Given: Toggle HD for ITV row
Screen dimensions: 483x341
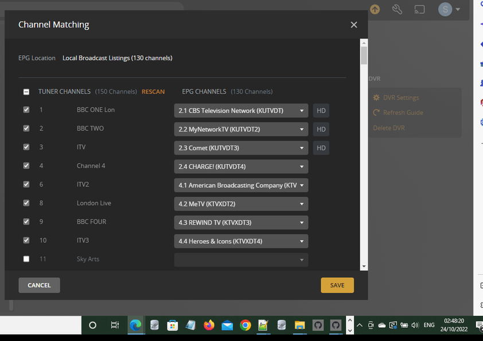Looking at the screenshot, I should pyautogui.click(x=321, y=148).
